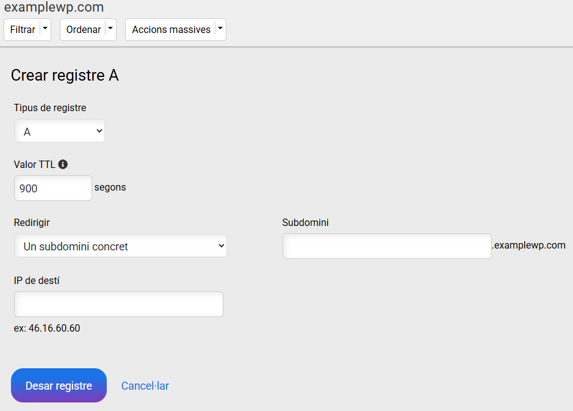
Task: Click the Ordenar button label
Action: (x=83, y=29)
